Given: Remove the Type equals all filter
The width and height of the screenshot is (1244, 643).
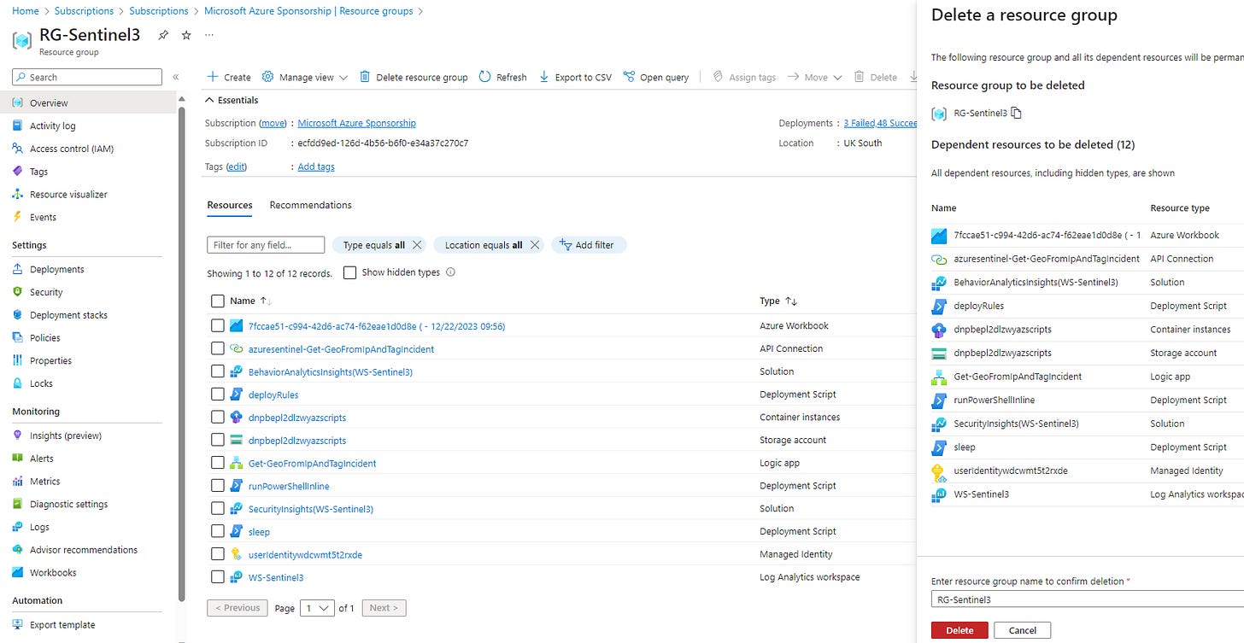Looking at the screenshot, I should [x=416, y=245].
